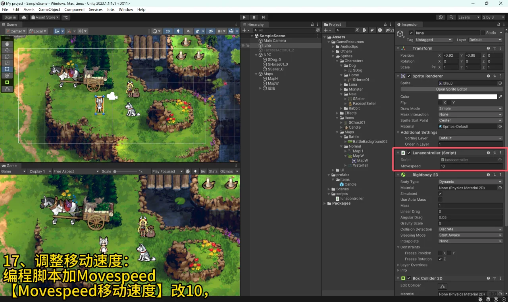Open the Undo History icon

coord(441,17)
